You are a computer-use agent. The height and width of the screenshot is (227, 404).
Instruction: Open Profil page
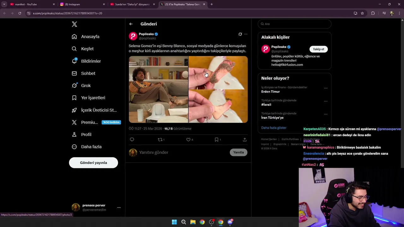[81, 135]
